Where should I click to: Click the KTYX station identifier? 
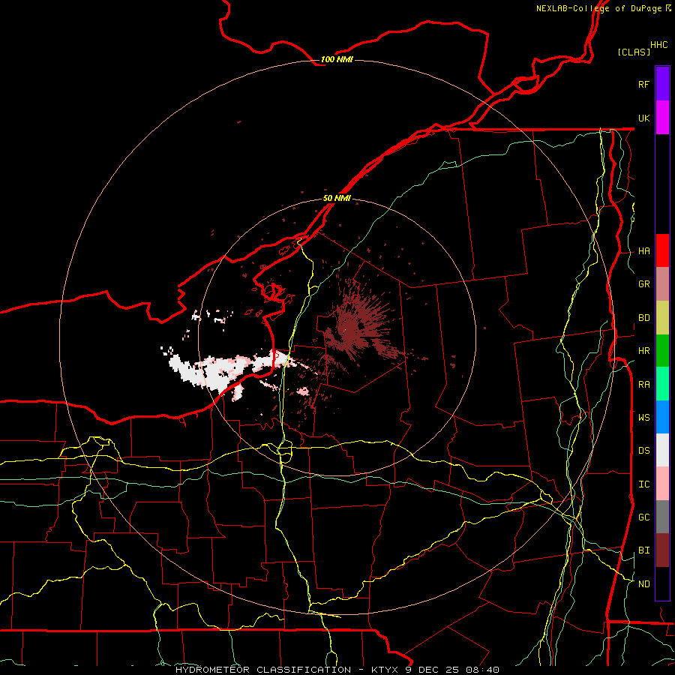[385, 670]
